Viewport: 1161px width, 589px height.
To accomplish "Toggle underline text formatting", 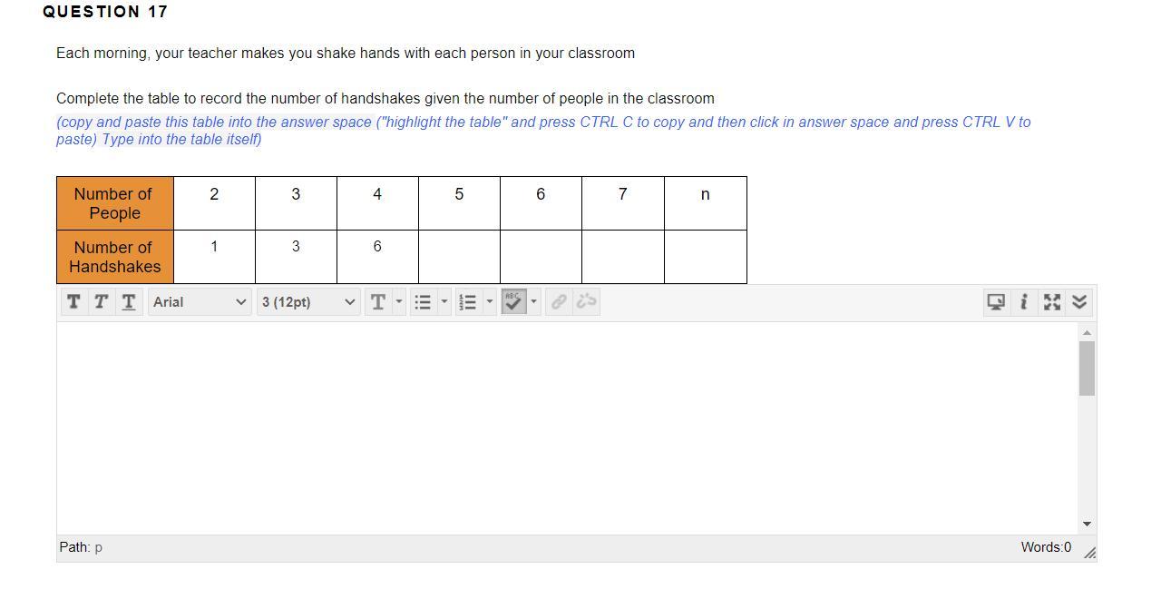I will 129,302.
